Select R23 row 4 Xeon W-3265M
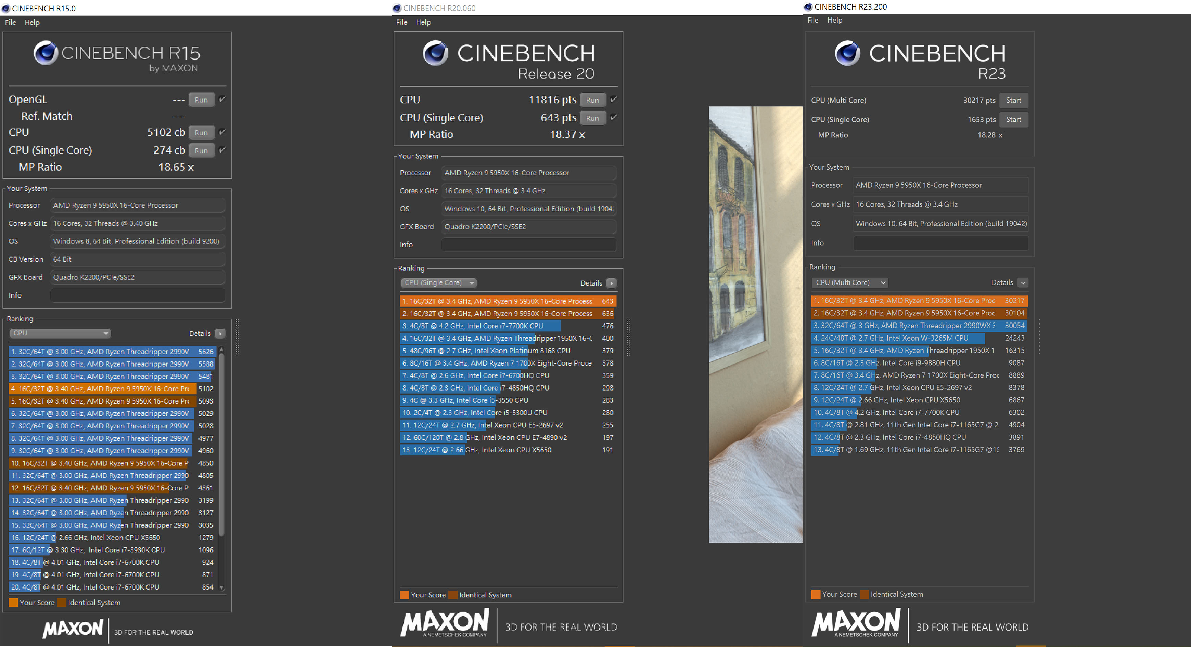The width and height of the screenshot is (1191, 647). tap(920, 338)
